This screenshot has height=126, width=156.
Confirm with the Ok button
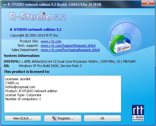point(102,118)
